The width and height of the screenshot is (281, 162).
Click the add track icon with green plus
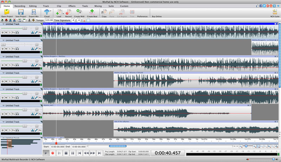10,20
